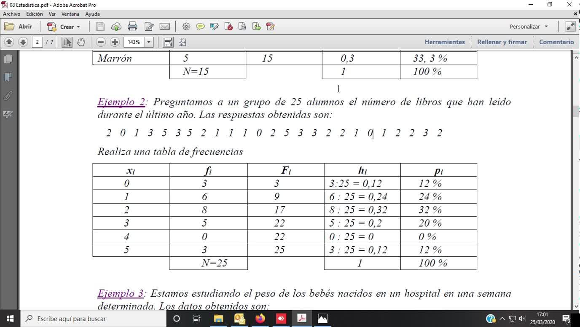Click the '24 %' table cell
The width and height of the screenshot is (580, 327).
(x=438, y=196)
